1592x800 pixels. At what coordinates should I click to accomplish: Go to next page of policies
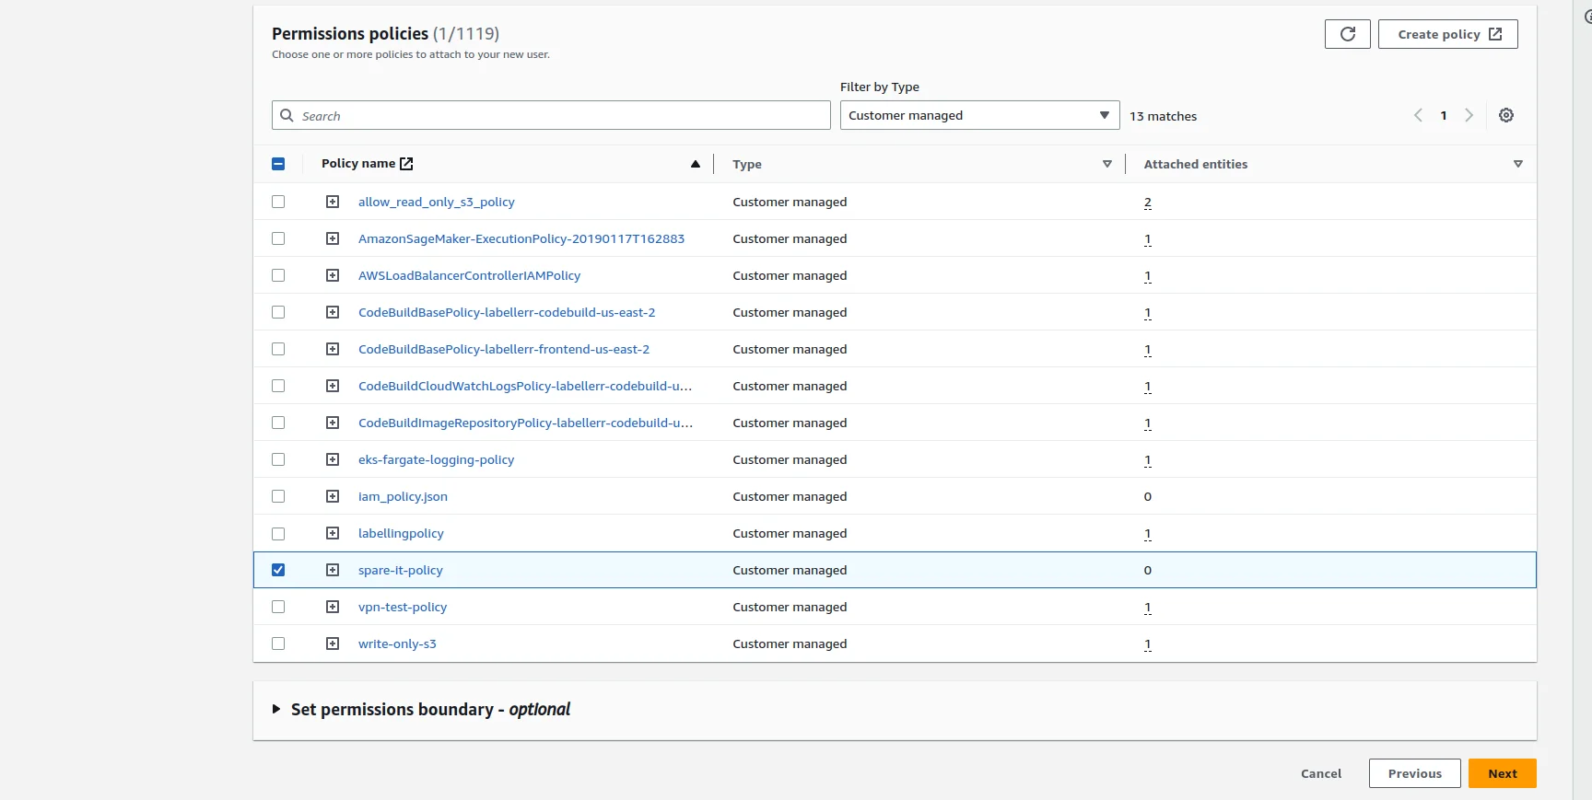[1469, 115]
